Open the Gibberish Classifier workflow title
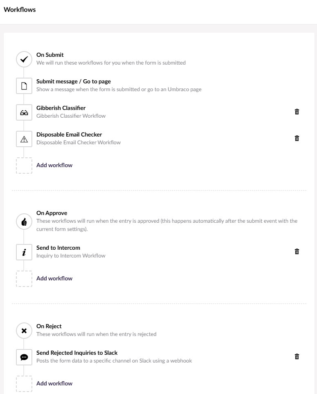Viewport: 317px width, 394px height. [x=61, y=108]
